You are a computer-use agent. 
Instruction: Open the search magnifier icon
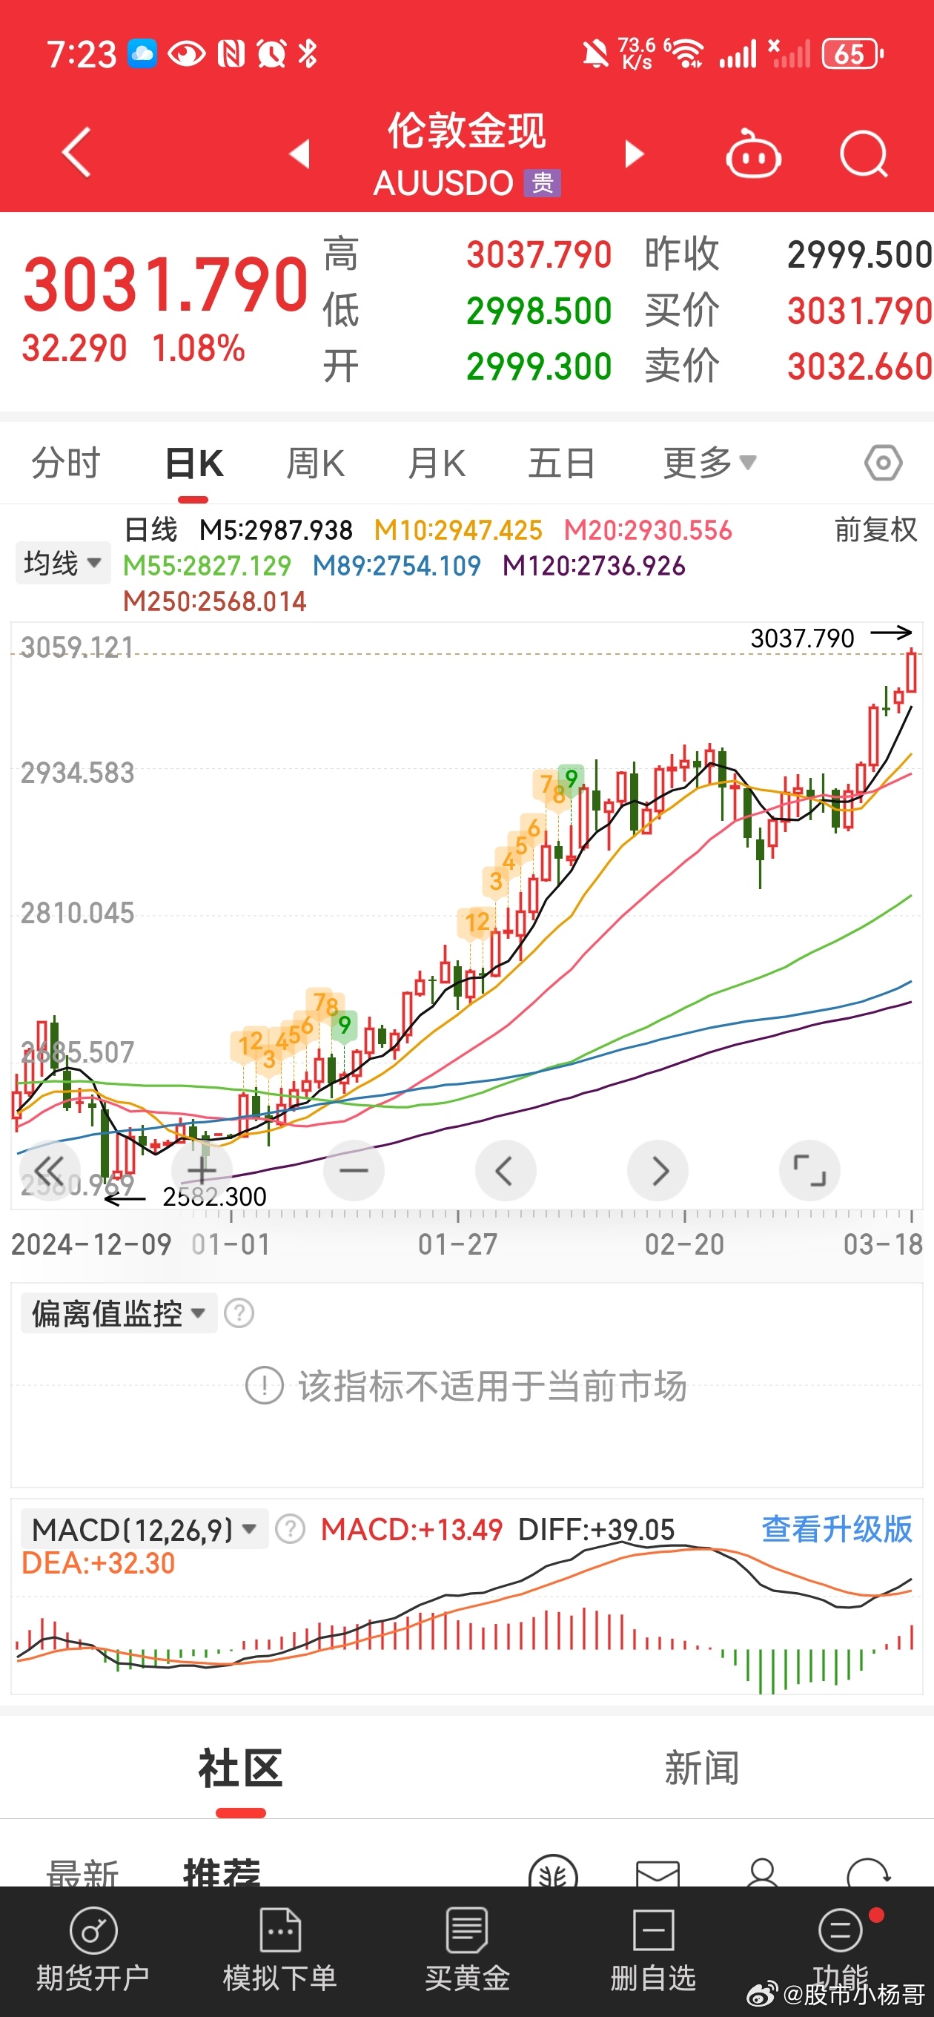(x=864, y=154)
